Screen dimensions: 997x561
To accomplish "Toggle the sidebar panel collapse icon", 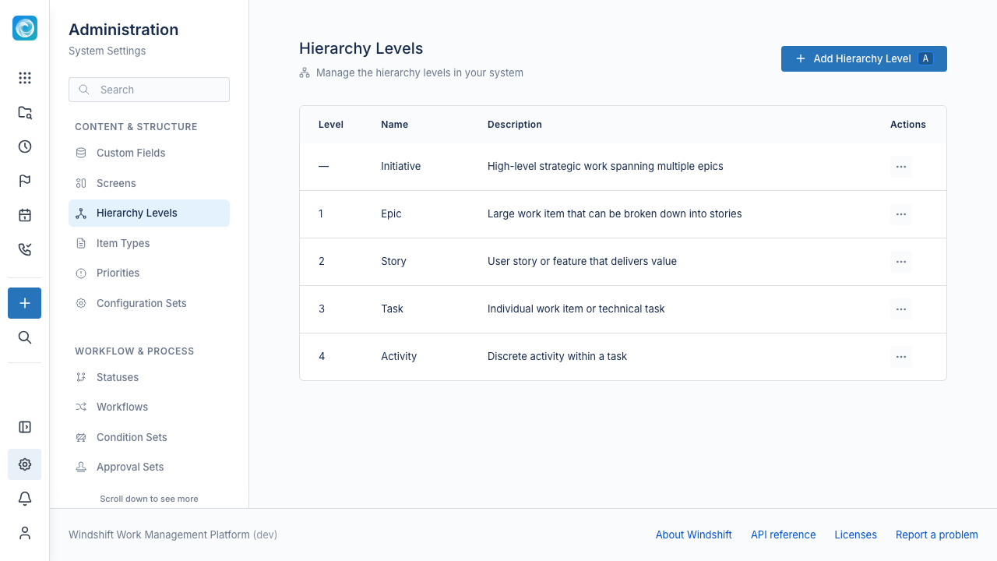I will (25, 427).
